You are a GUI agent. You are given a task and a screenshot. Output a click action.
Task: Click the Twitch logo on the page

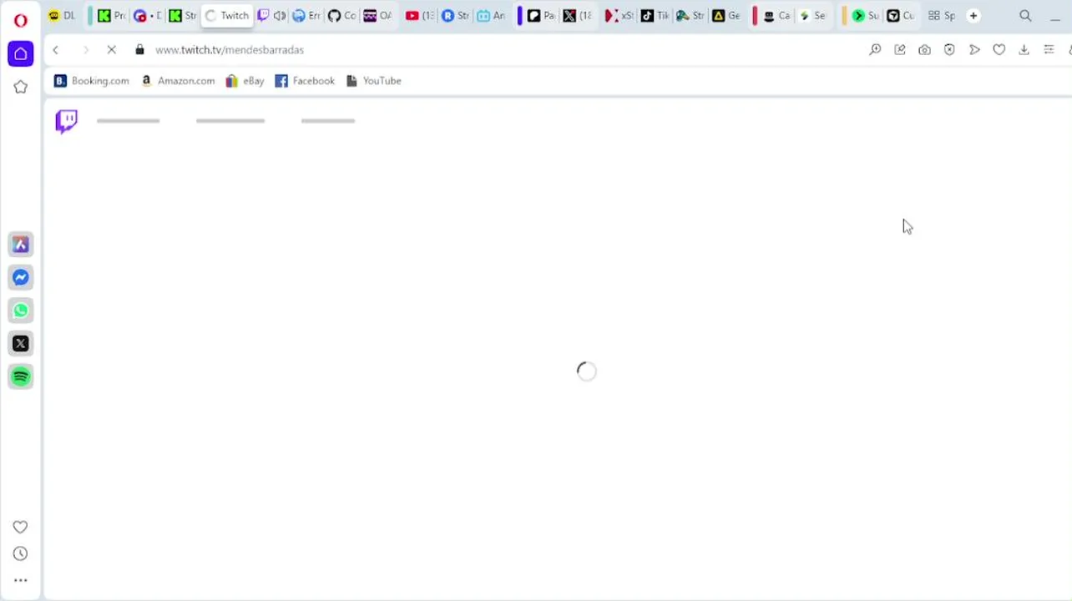(x=66, y=121)
